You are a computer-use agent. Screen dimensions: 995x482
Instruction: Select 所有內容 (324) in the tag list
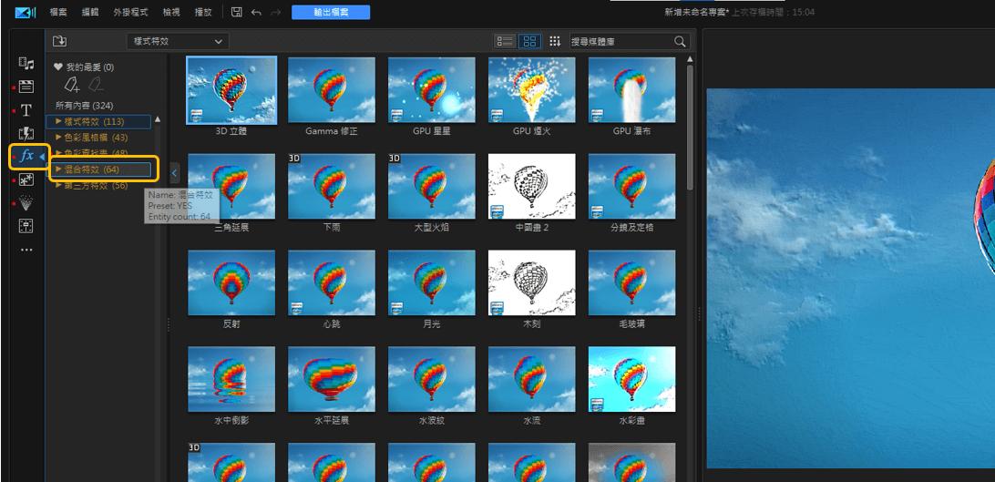pyautogui.click(x=85, y=106)
